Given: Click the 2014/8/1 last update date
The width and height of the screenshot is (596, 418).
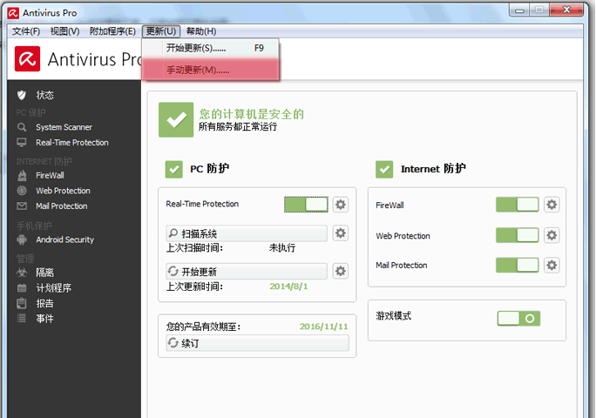Looking at the screenshot, I should pos(288,287).
